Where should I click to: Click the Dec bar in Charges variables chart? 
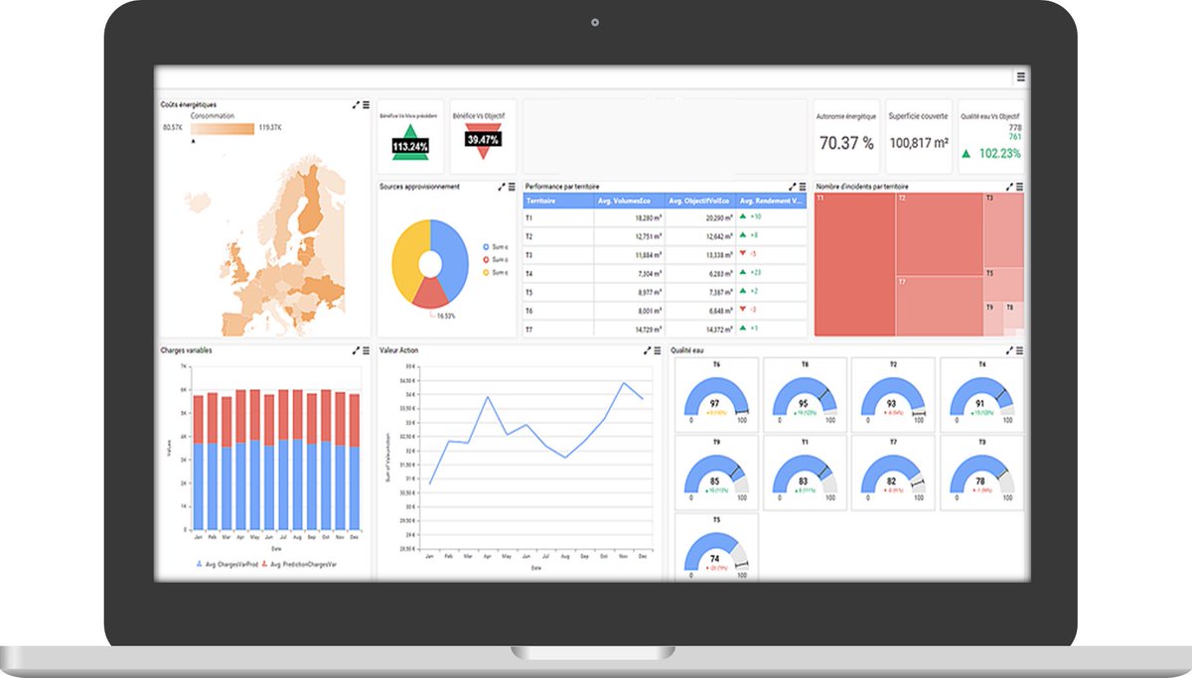355,463
